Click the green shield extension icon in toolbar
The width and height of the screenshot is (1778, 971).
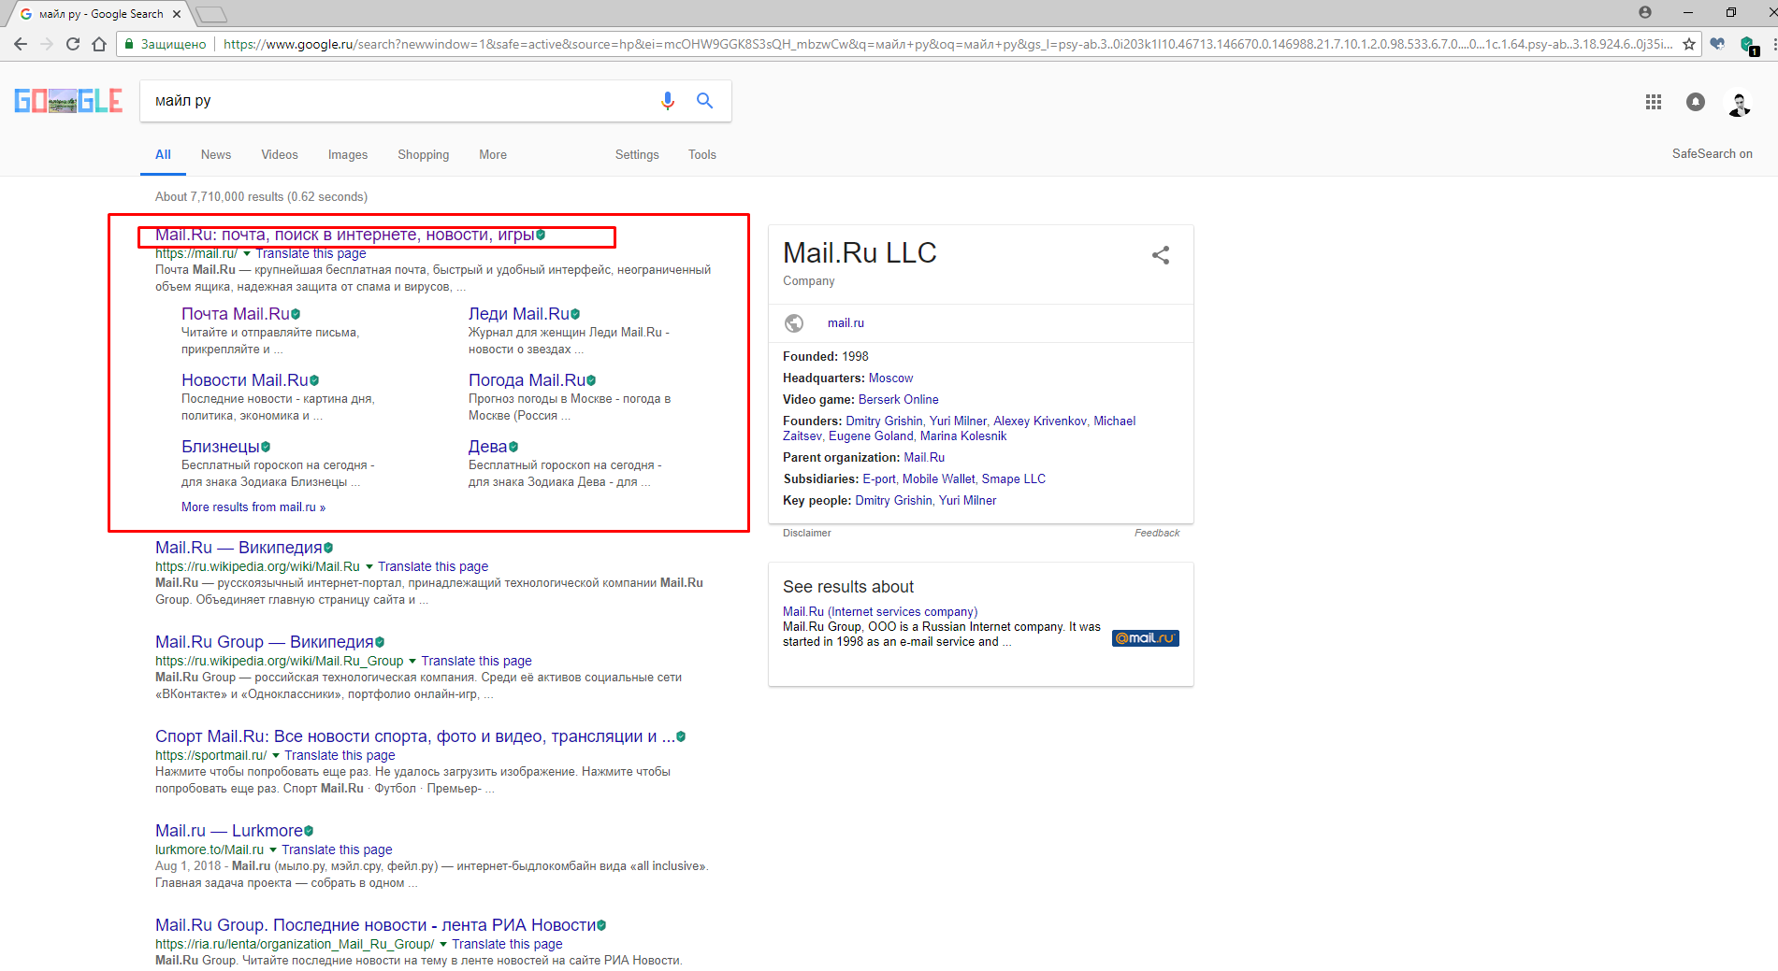[x=1747, y=45]
